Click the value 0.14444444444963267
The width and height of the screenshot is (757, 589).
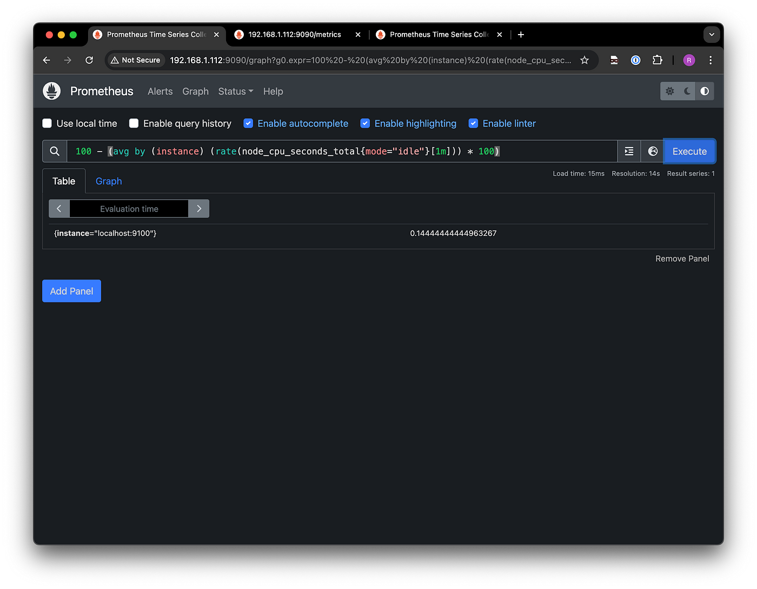[453, 233]
